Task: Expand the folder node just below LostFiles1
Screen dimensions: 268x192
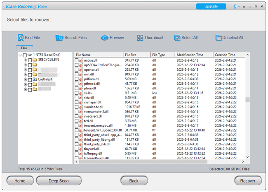Action: [x=25, y=84]
